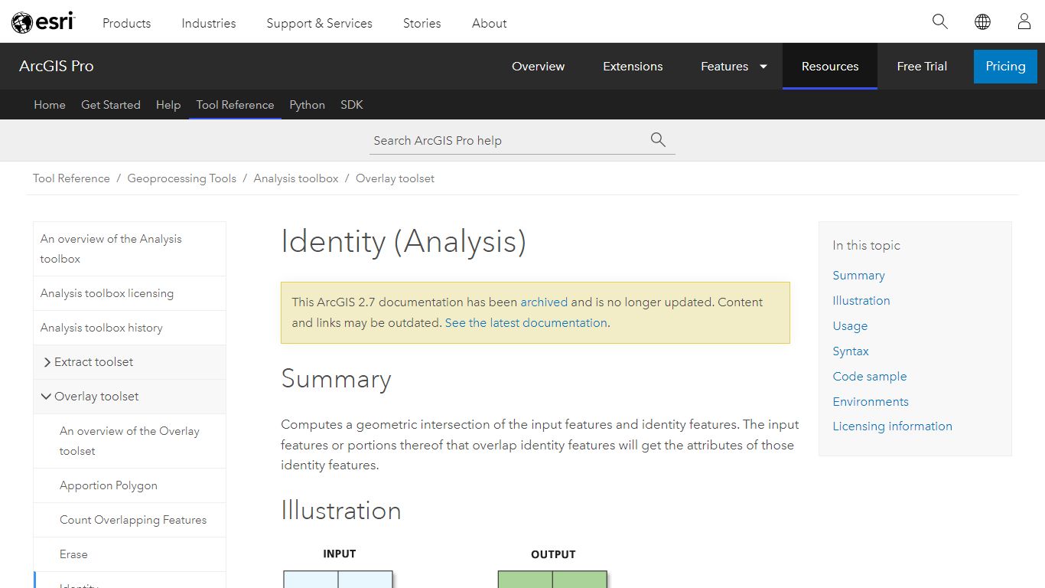Screen dimensions: 1045x588
Task: Open the Erase tool page
Action: click(129, 554)
